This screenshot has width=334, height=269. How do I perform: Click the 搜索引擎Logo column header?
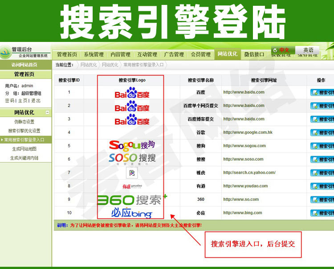pyautogui.click(x=132, y=80)
